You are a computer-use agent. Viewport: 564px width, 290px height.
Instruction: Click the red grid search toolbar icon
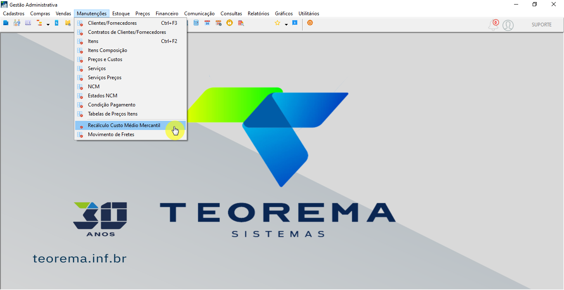tap(241, 23)
